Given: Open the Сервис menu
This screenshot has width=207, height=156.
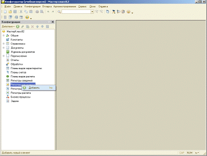Looking at the screenshot, I should point(83,6).
